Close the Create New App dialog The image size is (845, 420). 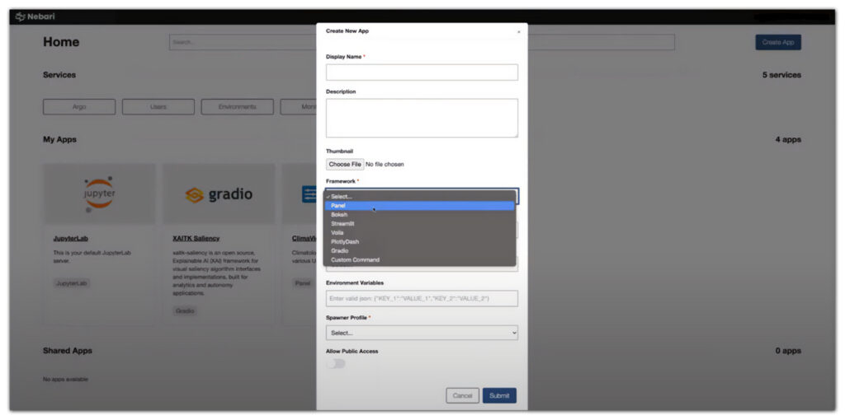click(518, 32)
